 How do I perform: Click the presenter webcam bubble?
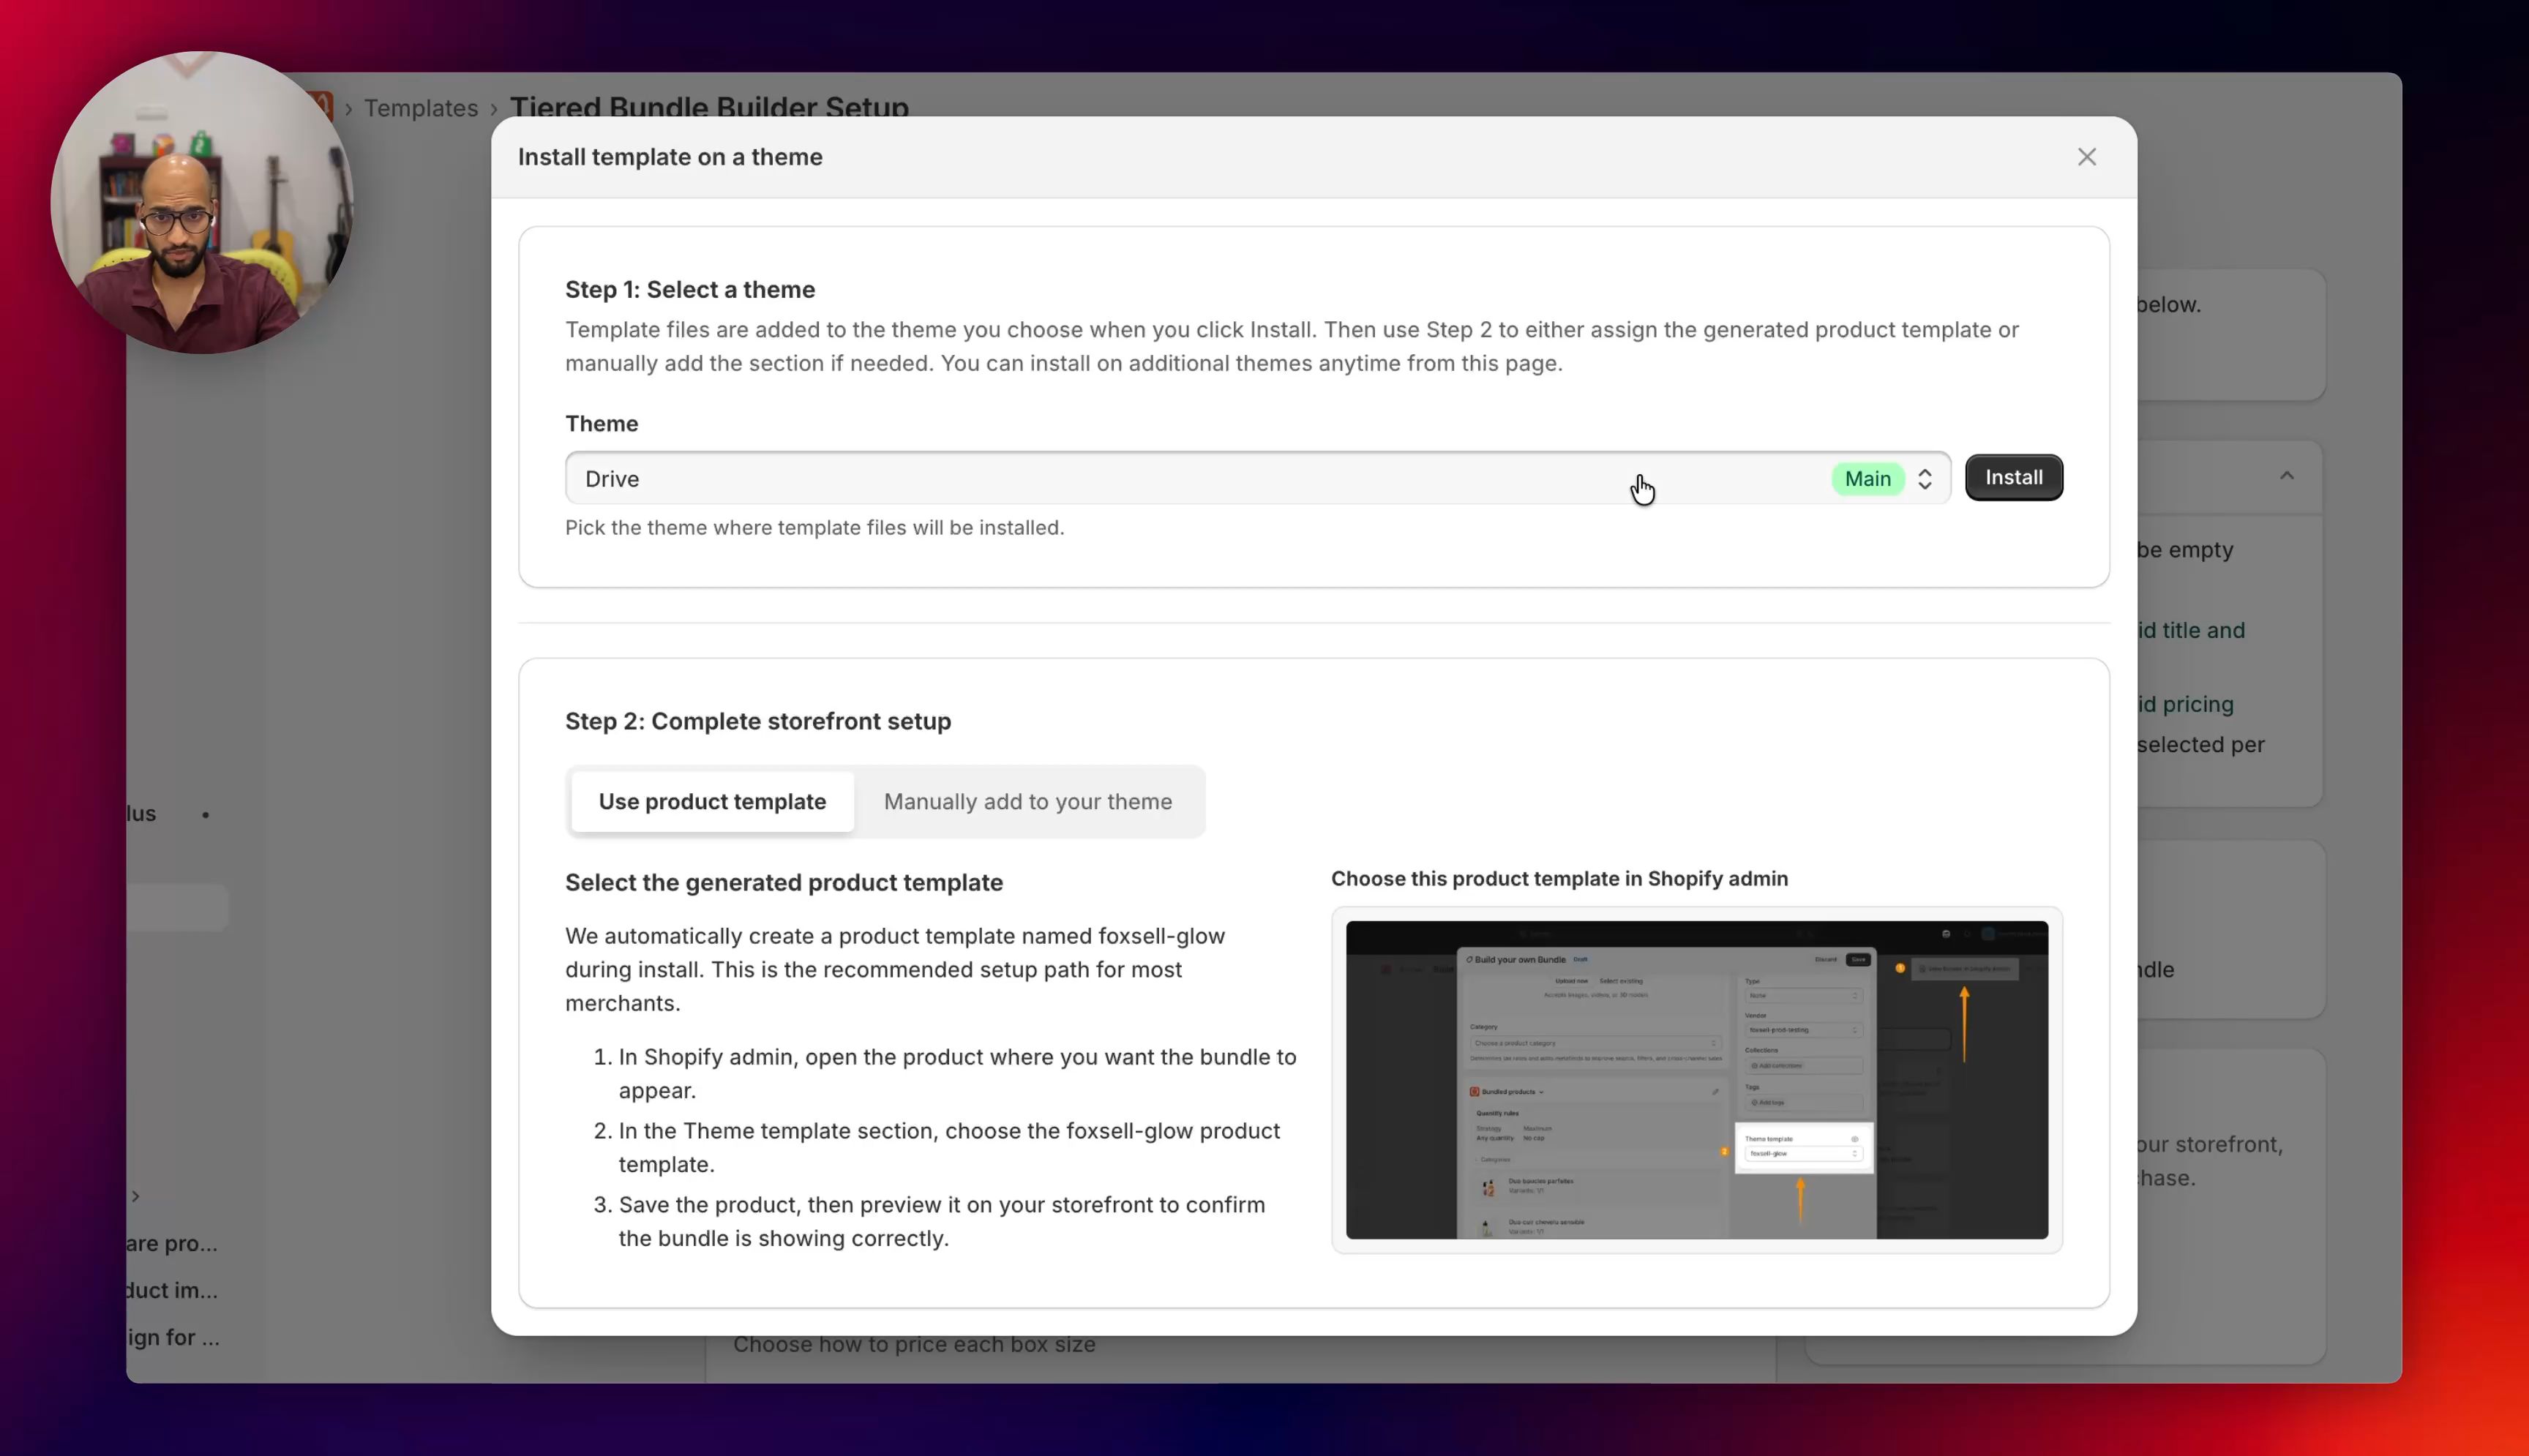202,202
